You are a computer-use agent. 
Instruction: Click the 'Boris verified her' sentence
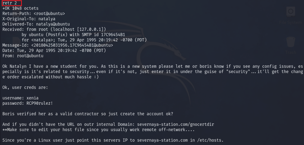88,114
